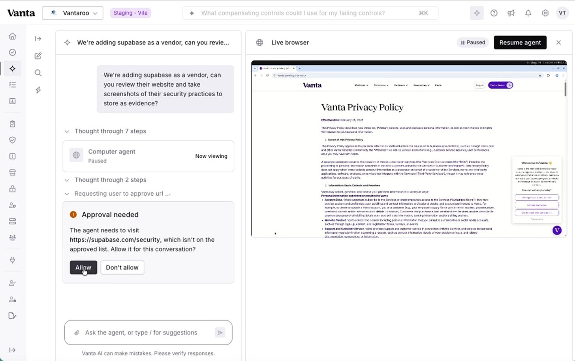Select the AI sparkle icon in sidebar
575x361 pixels.
point(13,69)
